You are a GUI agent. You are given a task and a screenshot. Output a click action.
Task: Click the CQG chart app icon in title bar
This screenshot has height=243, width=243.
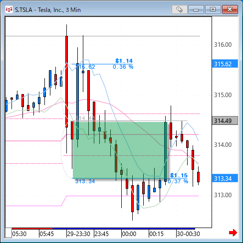pyautogui.click(x=9, y=9)
